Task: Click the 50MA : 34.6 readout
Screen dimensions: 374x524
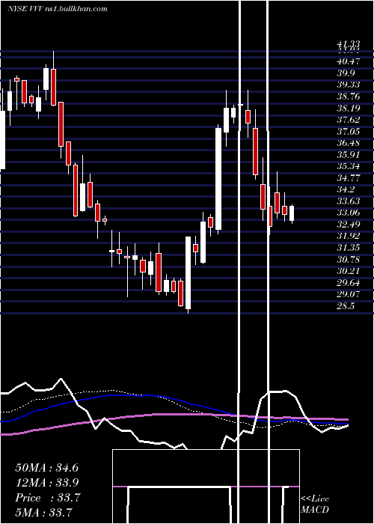Action: click(x=46, y=468)
